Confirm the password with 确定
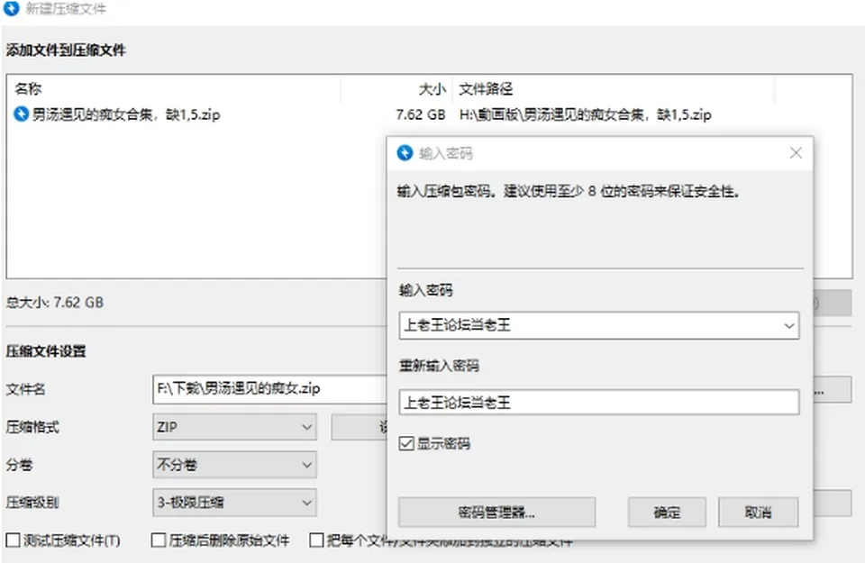The image size is (865, 563). click(667, 513)
